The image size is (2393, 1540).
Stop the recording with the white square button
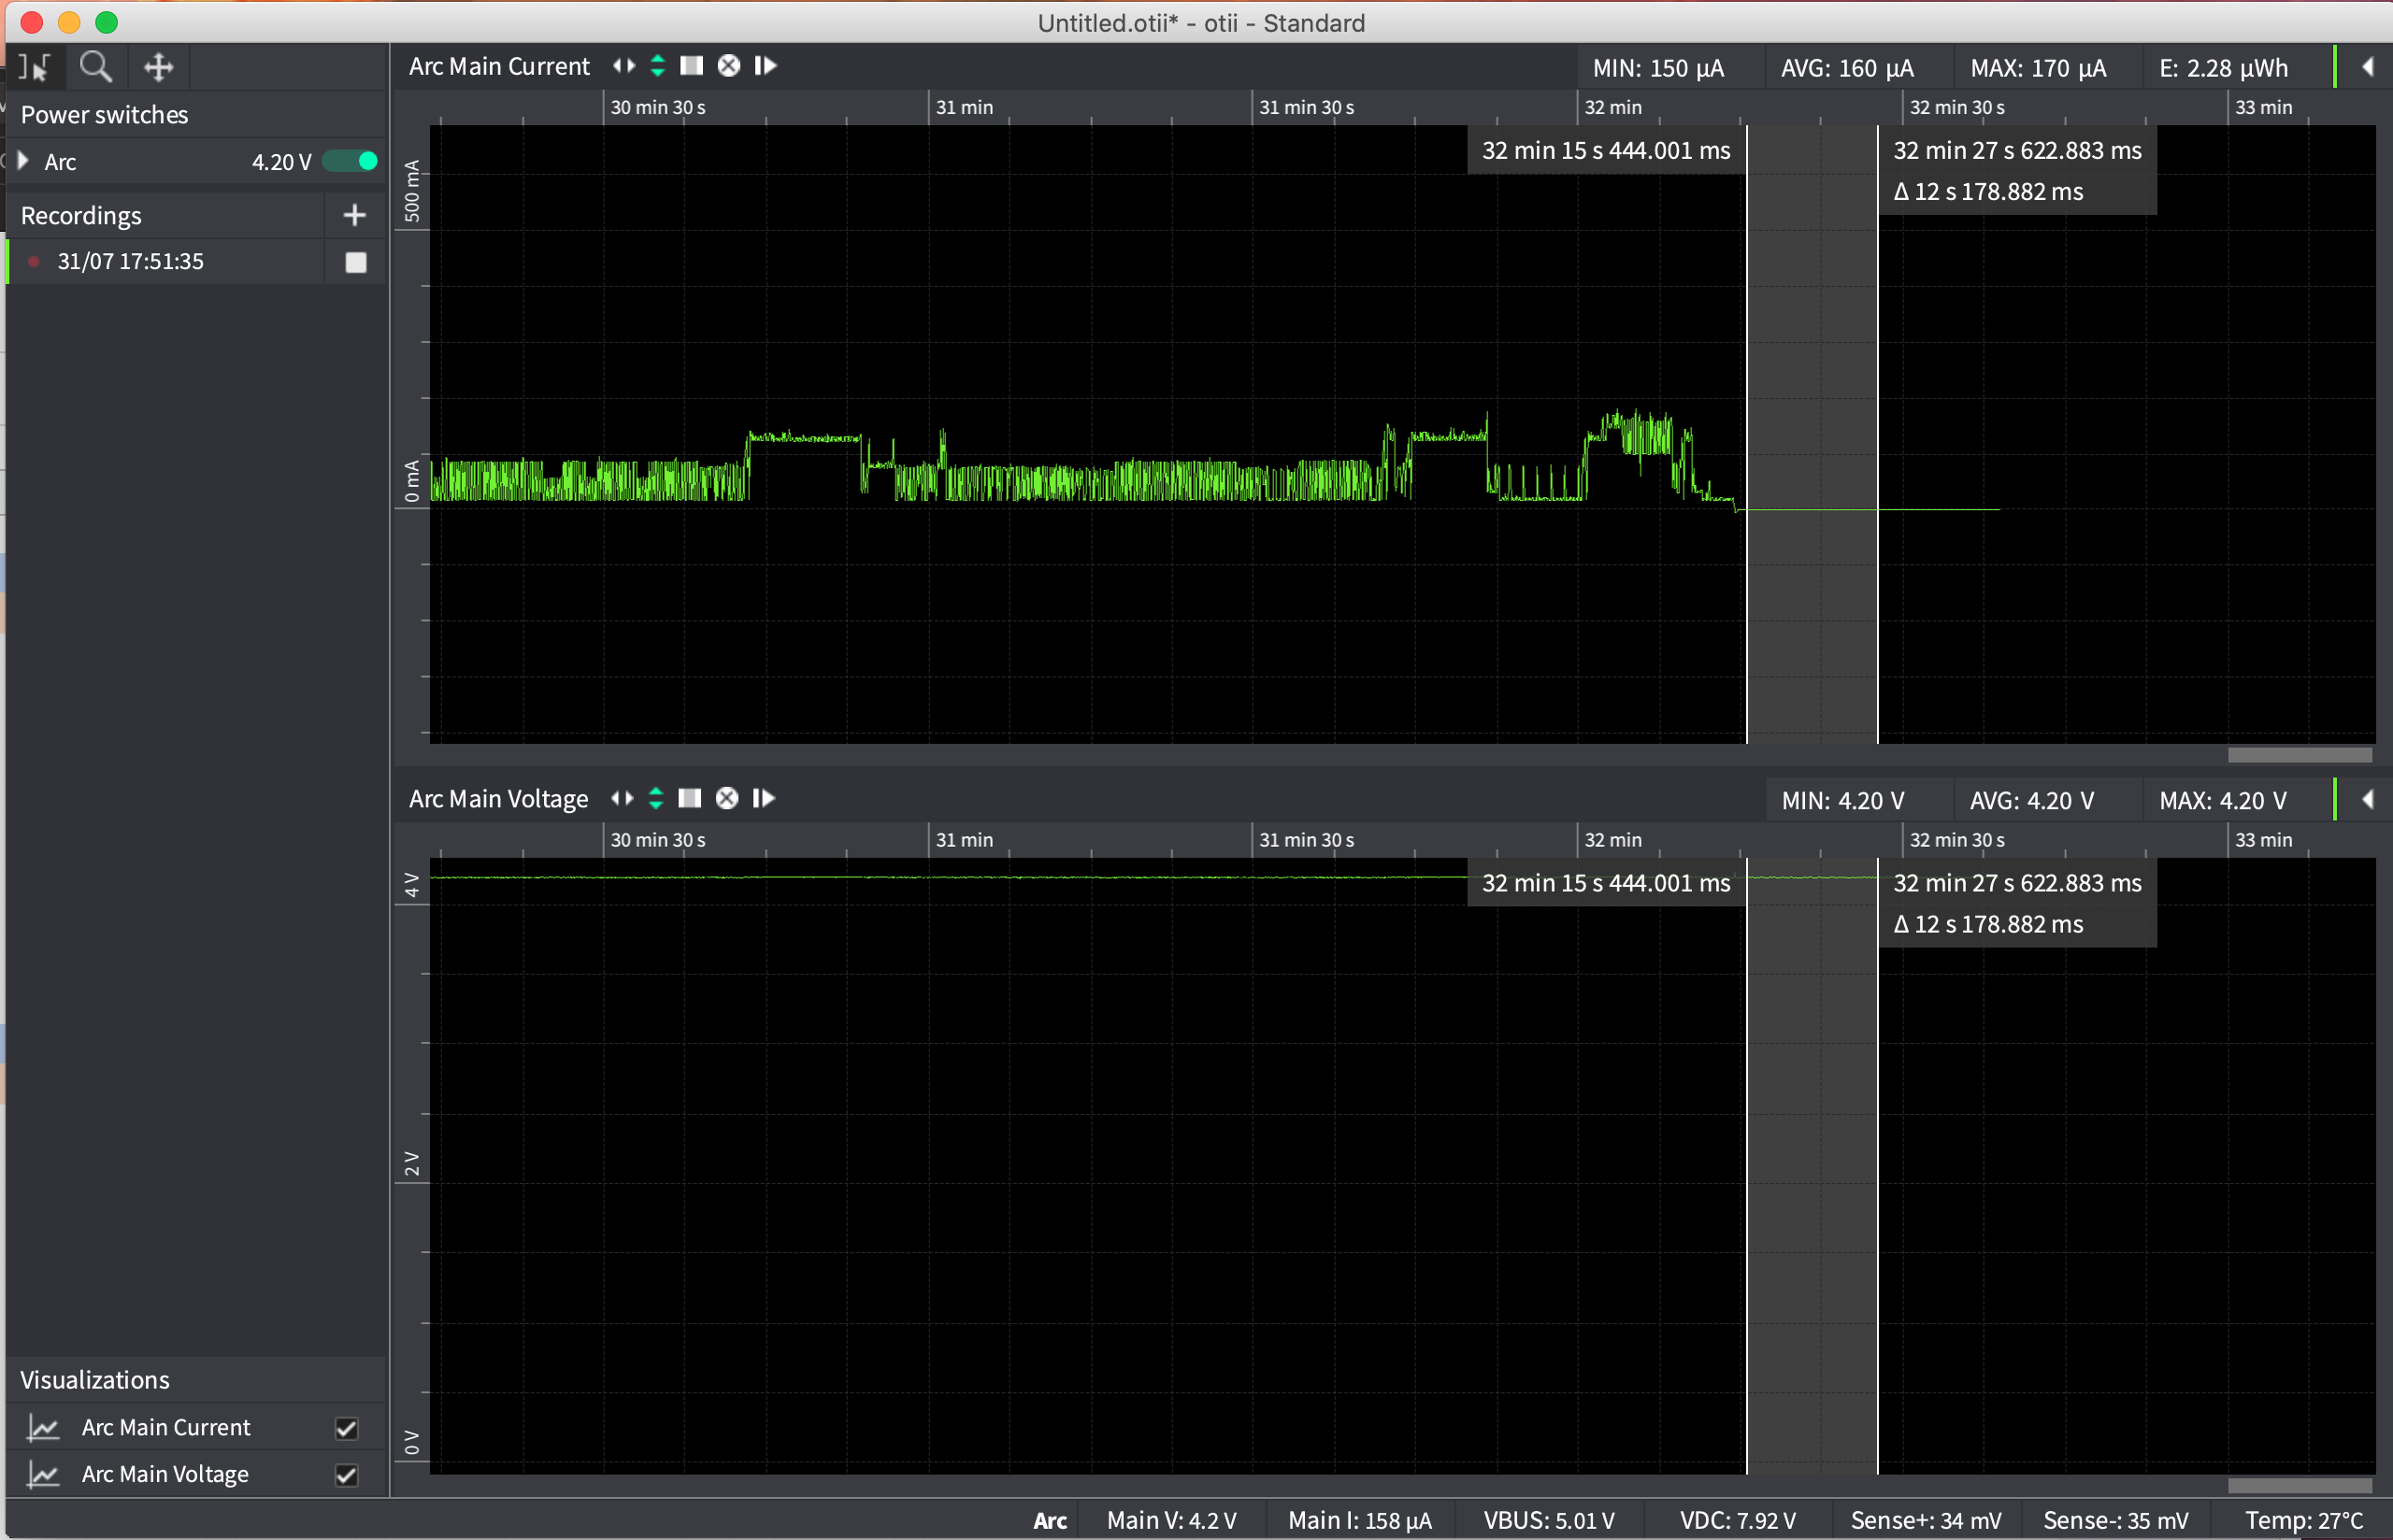356,262
